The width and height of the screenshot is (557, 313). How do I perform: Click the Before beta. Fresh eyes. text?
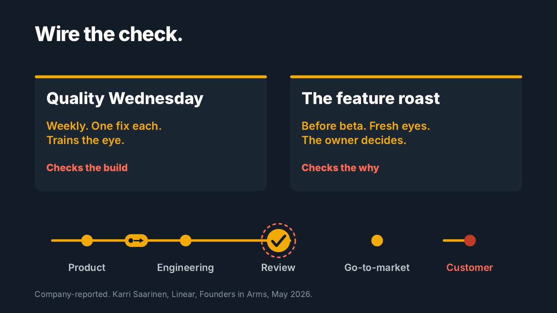tap(366, 126)
